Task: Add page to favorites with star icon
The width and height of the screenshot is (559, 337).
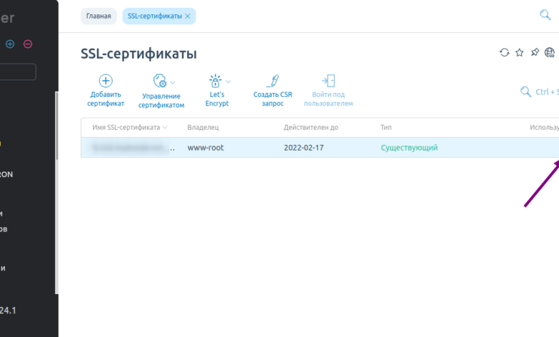Action: pyautogui.click(x=520, y=53)
